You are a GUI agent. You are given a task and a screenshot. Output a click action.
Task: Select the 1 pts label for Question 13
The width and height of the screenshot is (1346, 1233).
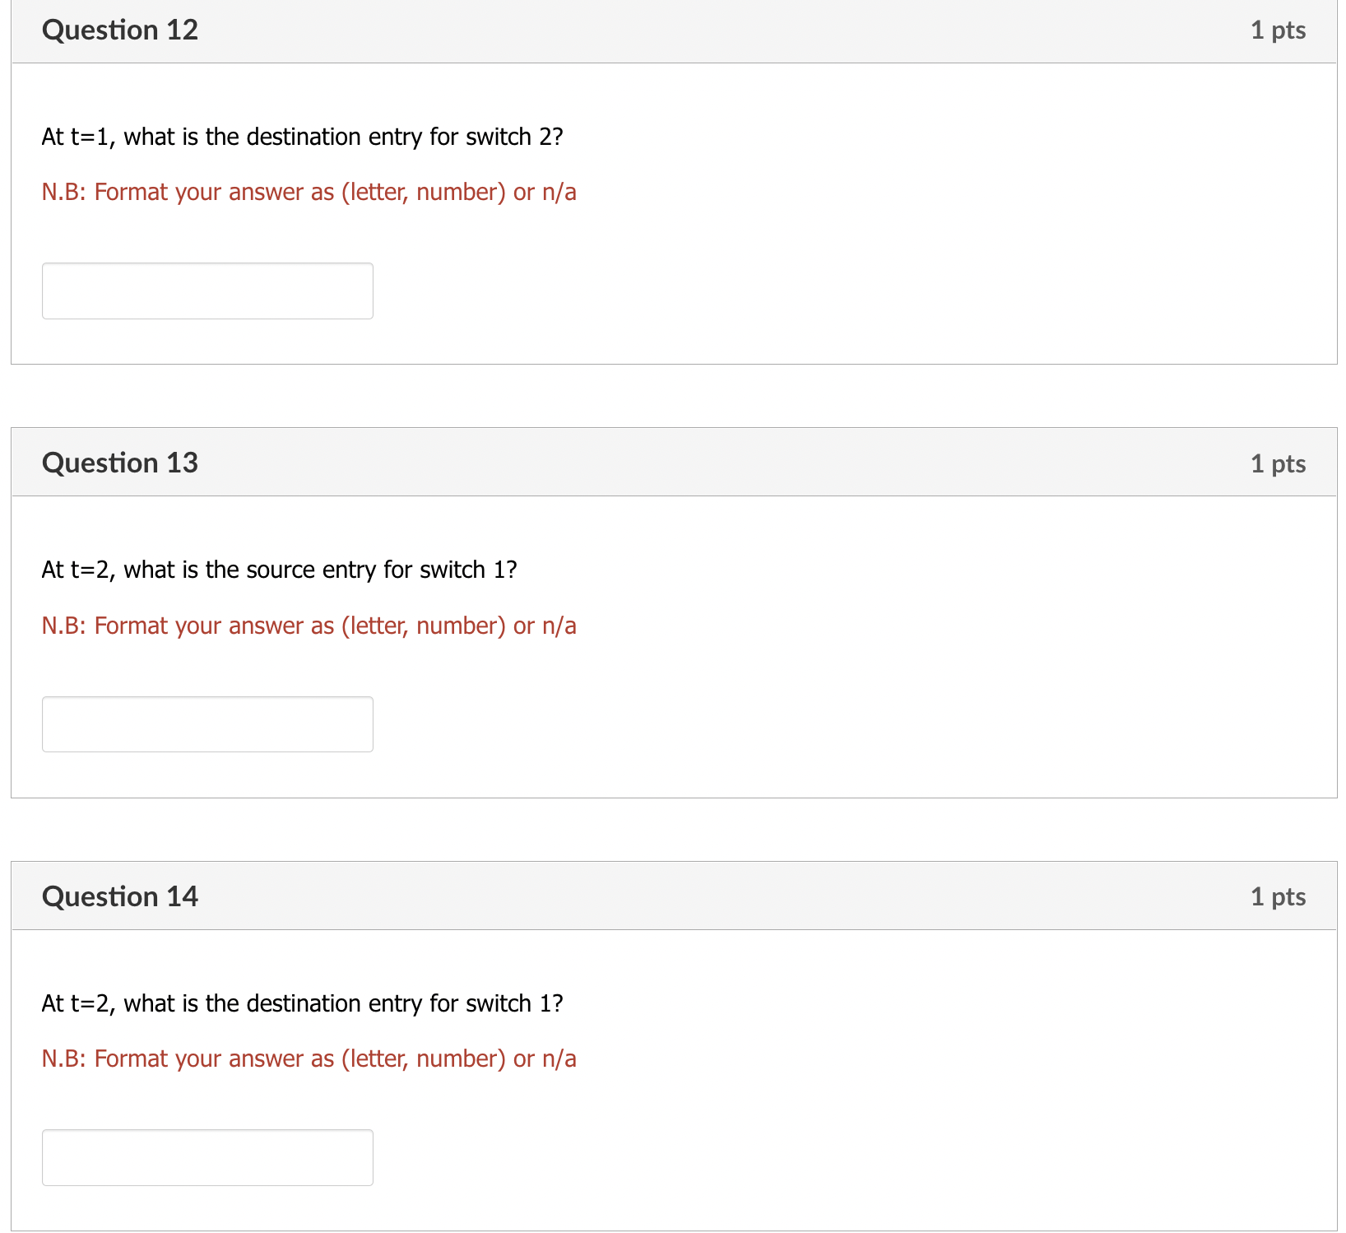1279,463
